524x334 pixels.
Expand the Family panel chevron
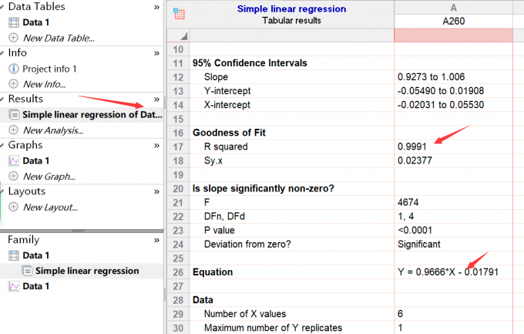pyautogui.click(x=156, y=240)
